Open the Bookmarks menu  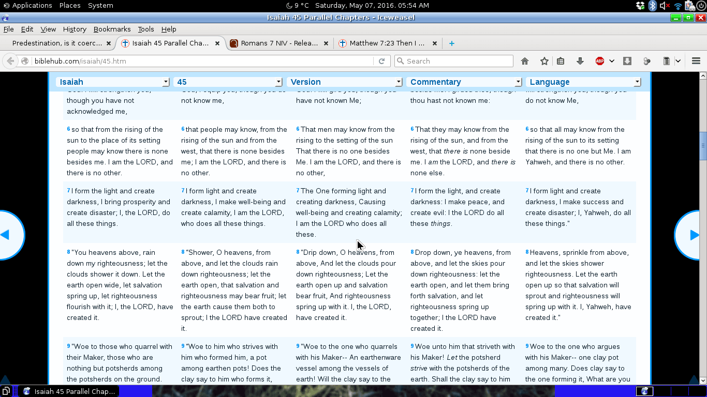click(112, 29)
